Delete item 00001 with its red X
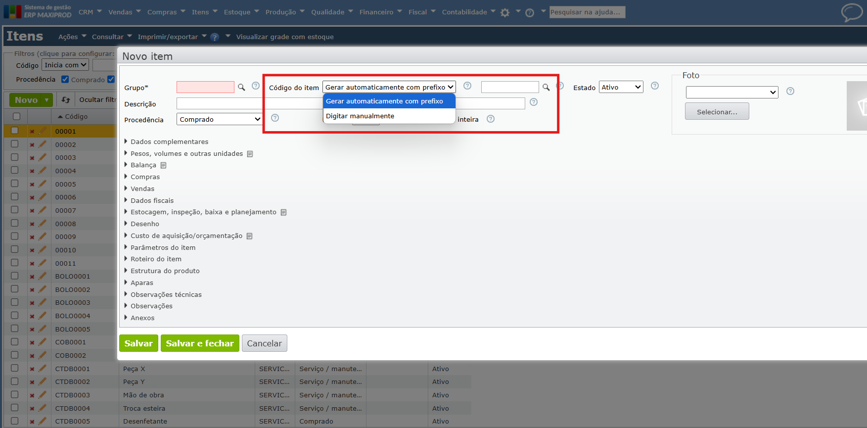This screenshot has width=867, height=428. 32,132
